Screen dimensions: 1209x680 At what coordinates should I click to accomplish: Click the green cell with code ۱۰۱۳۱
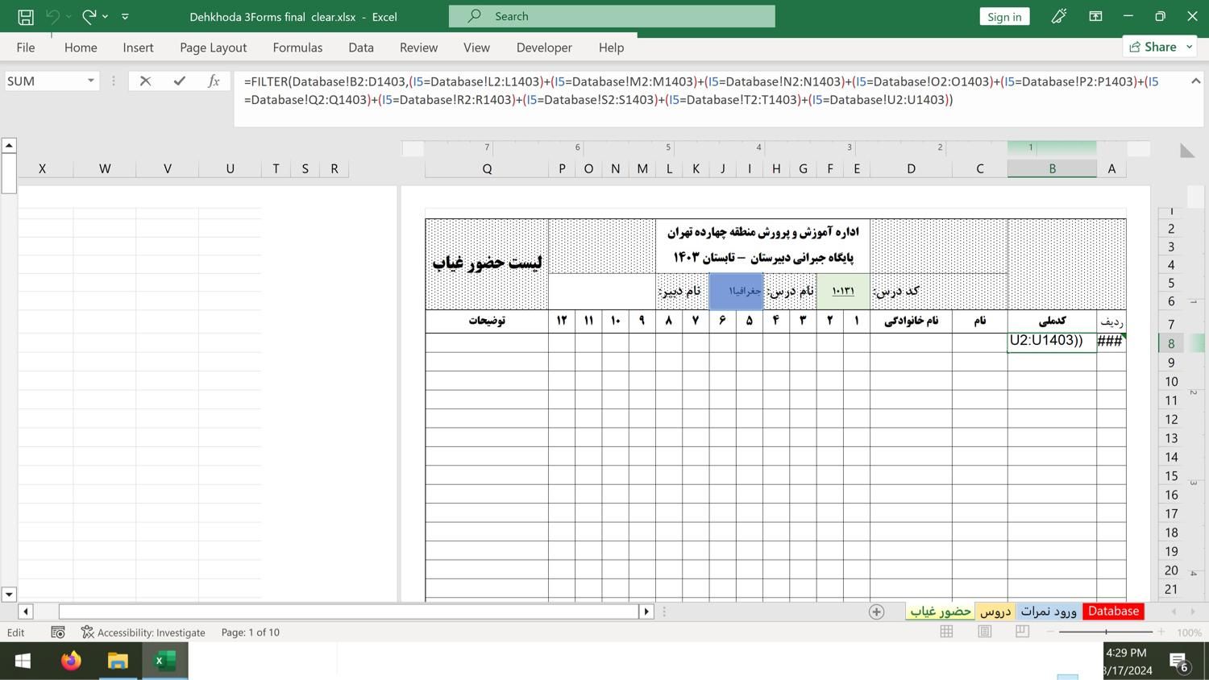(x=843, y=291)
